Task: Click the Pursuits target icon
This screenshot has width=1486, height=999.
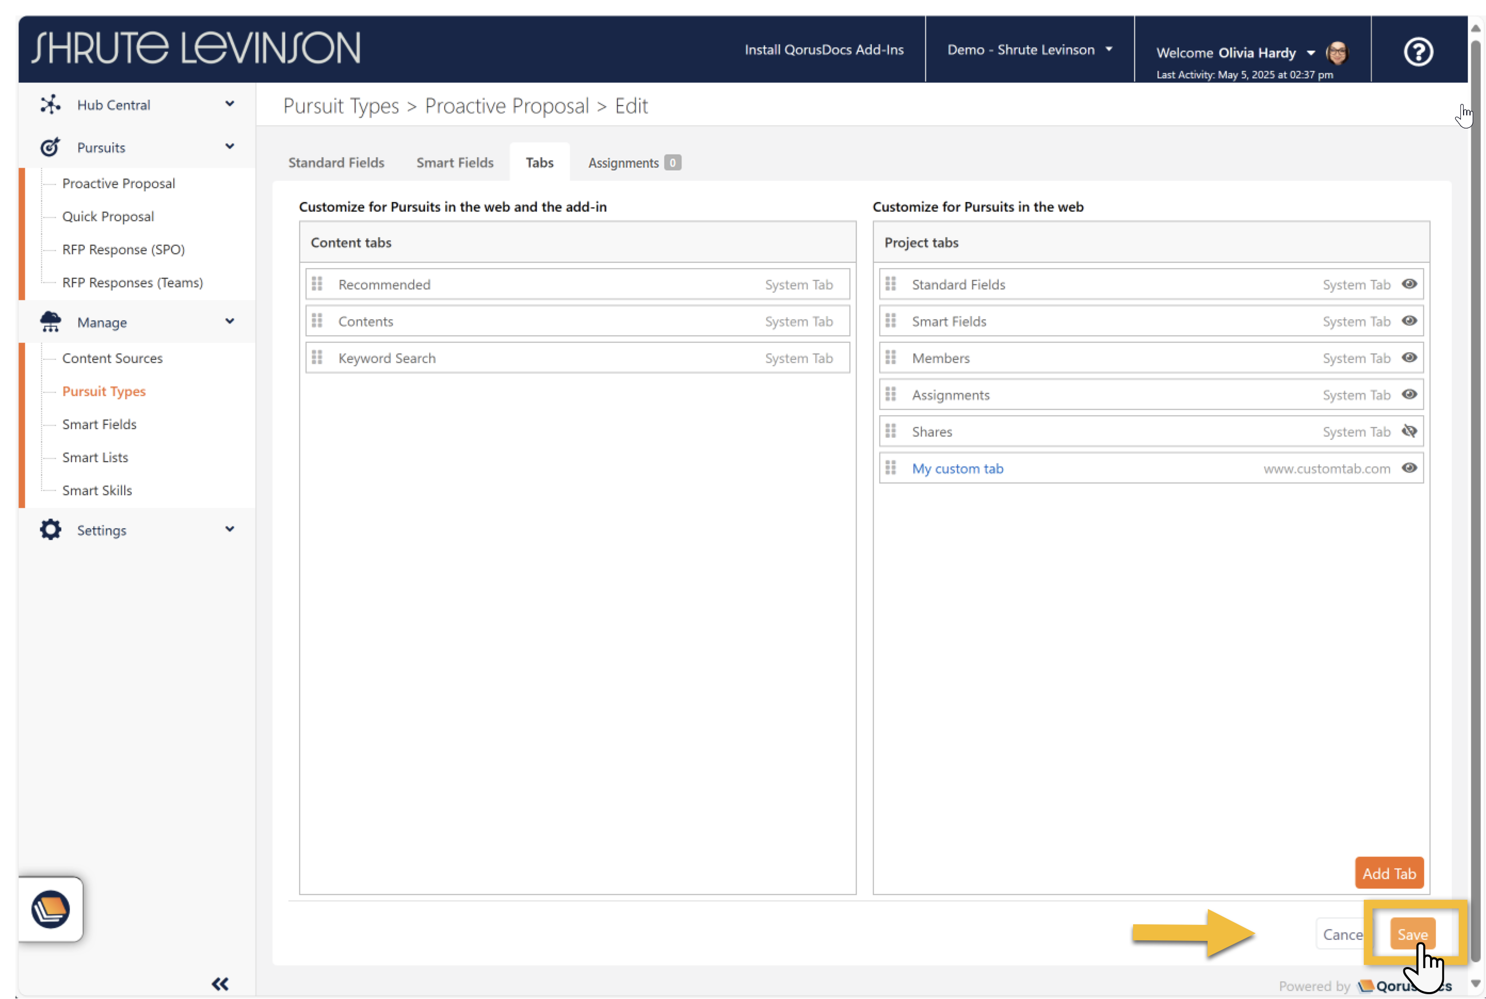Action: 50,147
